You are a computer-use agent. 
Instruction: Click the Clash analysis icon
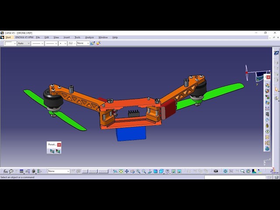(x=267, y=91)
